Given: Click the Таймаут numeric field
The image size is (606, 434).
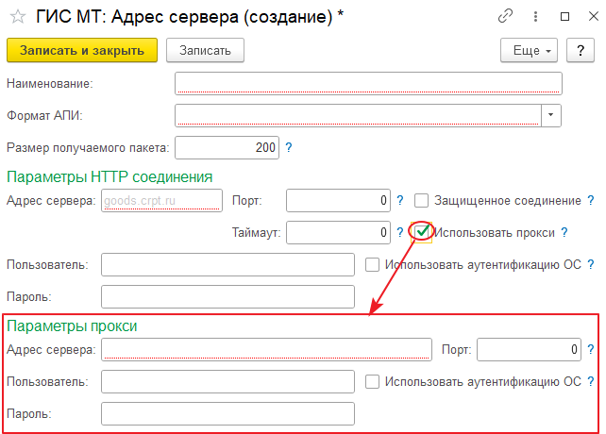Looking at the screenshot, I should point(338,232).
